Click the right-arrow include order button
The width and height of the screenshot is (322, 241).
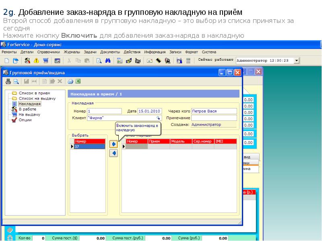pyautogui.click(x=114, y=144)
